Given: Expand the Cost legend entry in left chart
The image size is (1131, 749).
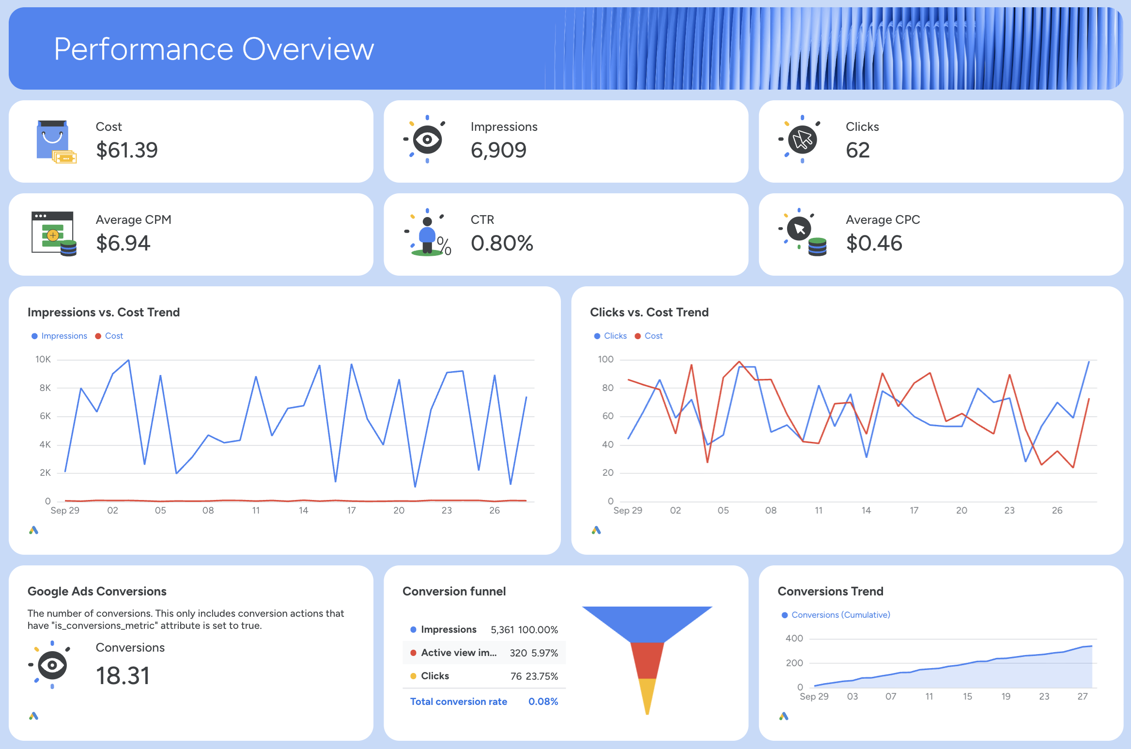Looking at the screenshot, I should (108, 335).
